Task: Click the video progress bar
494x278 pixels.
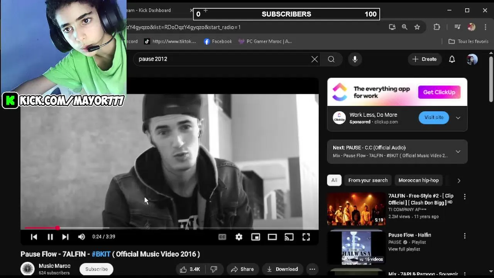Action: pos(170,228)
